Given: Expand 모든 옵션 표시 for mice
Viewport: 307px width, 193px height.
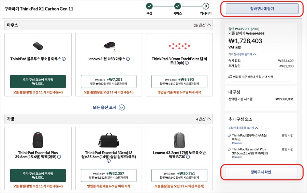Looking at the screenshot, I should (x=109, y=107).
